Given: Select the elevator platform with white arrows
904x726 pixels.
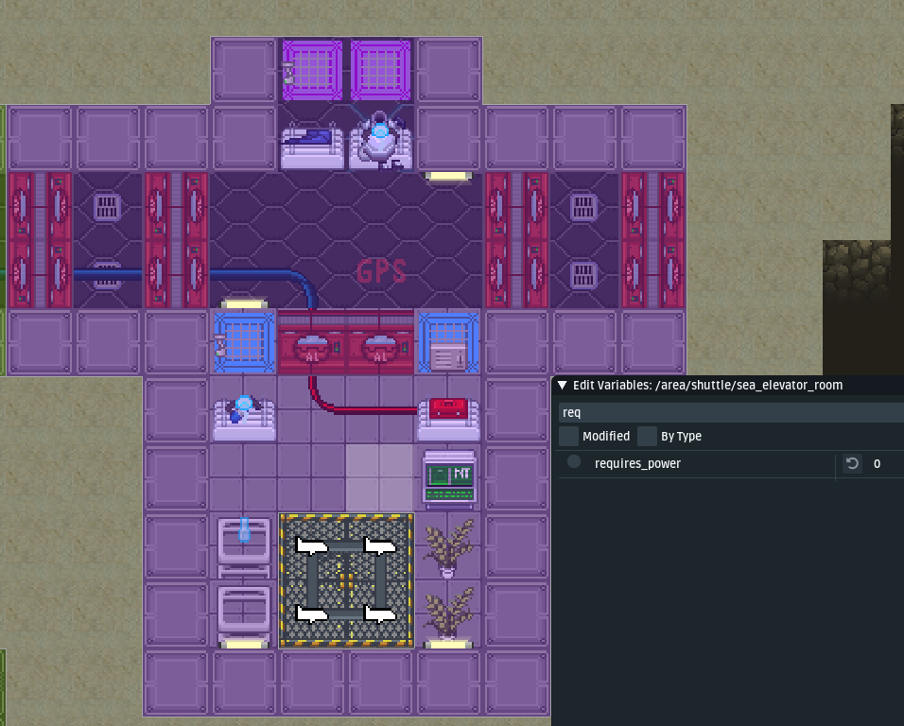Looking at the screenshot, I should [x=346, y=580].
